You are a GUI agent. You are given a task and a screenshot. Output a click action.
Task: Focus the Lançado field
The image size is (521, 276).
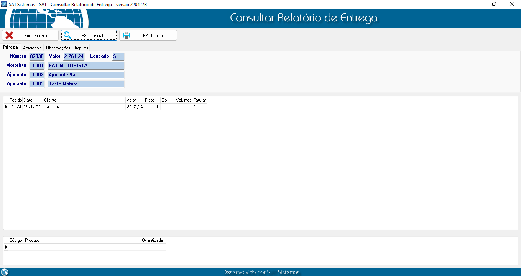118,56
